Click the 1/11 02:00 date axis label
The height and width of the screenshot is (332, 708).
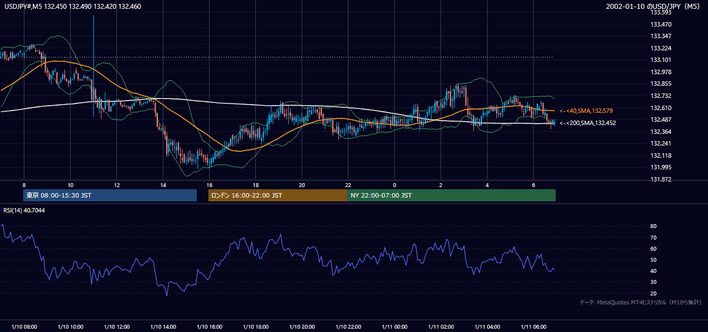pyautogui.click(x=441, y=327)
